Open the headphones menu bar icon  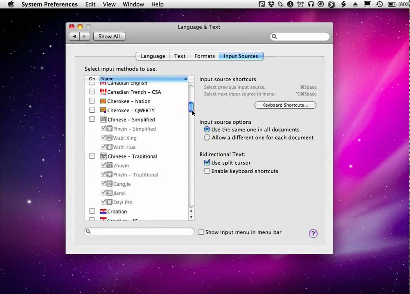(311, 4)
